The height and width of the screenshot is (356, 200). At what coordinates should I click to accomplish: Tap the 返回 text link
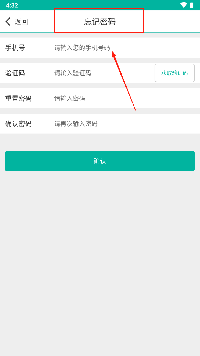point(21,22)
